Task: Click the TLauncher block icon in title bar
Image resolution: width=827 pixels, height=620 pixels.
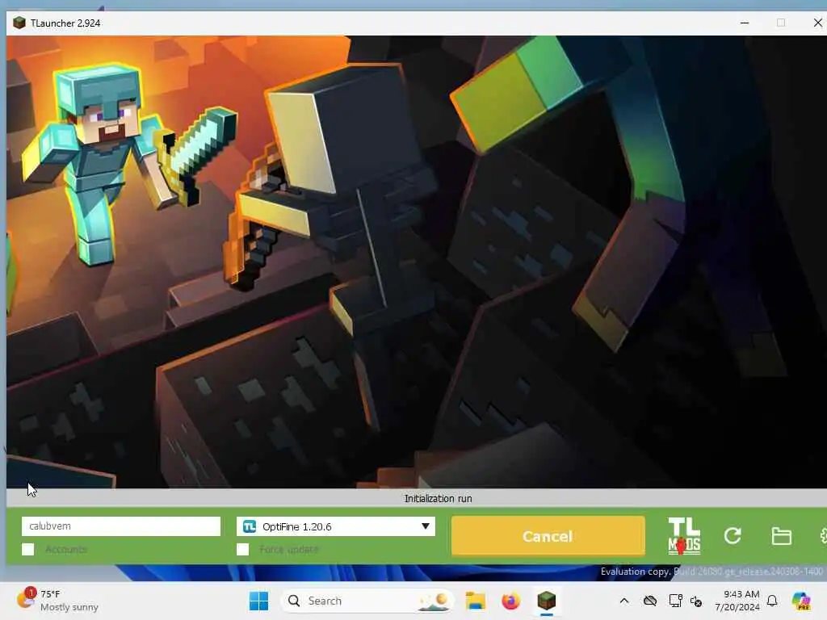Action: [19, 23]
